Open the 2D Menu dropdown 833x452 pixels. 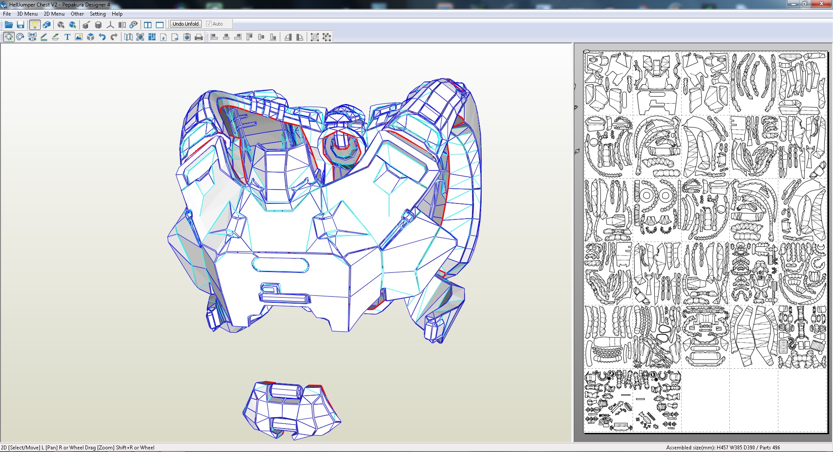coord(54,14)
